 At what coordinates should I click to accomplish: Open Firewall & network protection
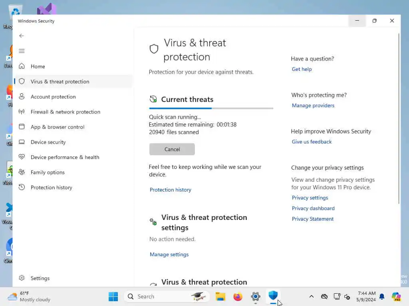click(74, 112)
